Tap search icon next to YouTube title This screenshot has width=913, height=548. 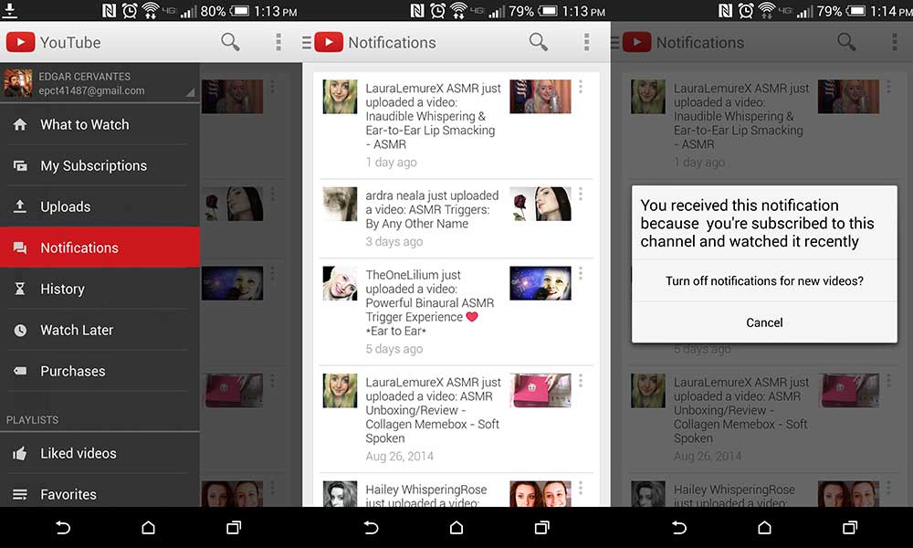(230, 42)
